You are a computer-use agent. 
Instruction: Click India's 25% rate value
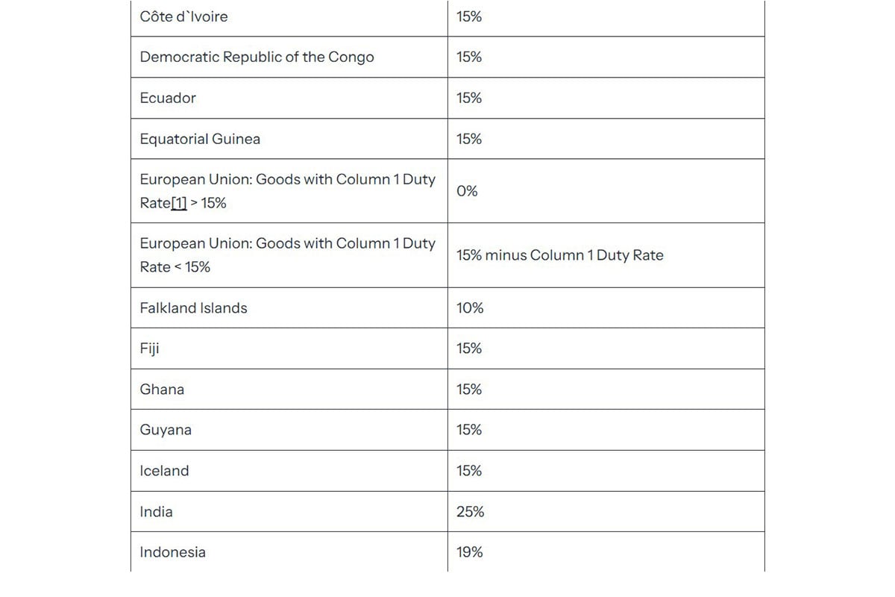coord(470,511)
